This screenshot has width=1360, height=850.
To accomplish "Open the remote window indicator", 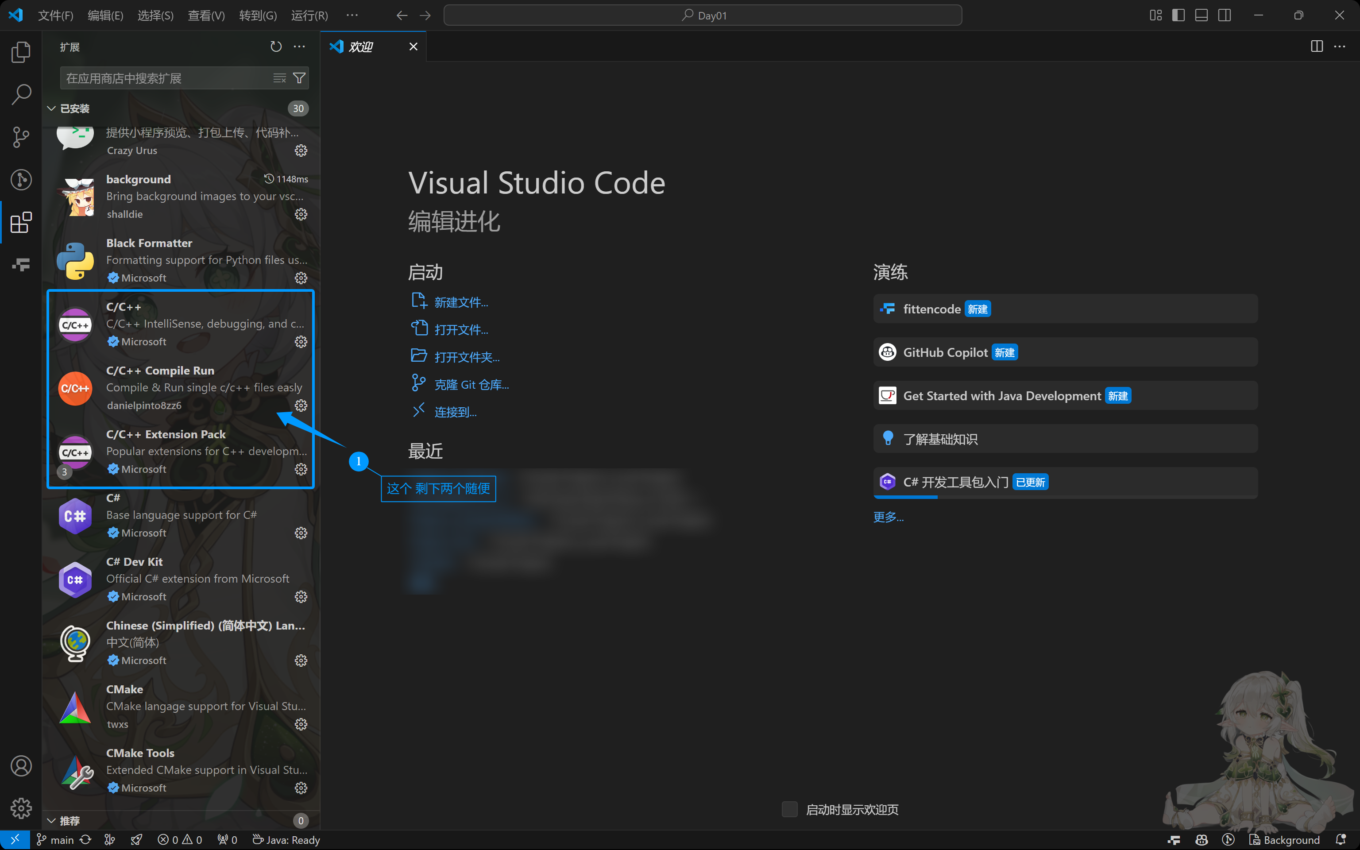I will (15, 840).
